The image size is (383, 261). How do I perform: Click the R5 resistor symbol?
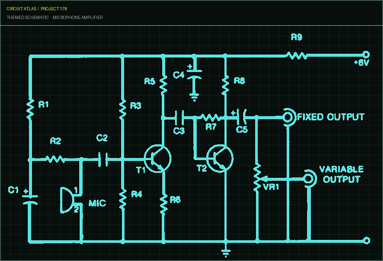pos(163,85)
